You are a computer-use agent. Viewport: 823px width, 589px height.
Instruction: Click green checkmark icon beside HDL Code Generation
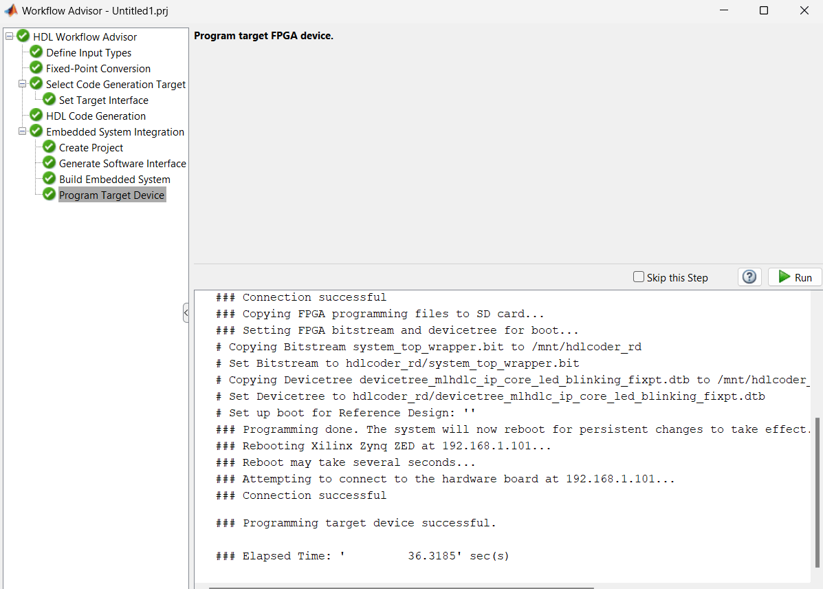coord(36,116)
